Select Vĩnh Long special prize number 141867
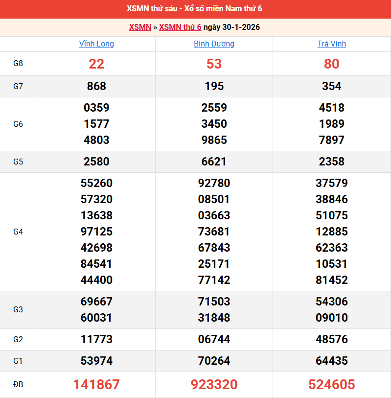The height and width of the screenshot is (398, 391). click(96, 385)
